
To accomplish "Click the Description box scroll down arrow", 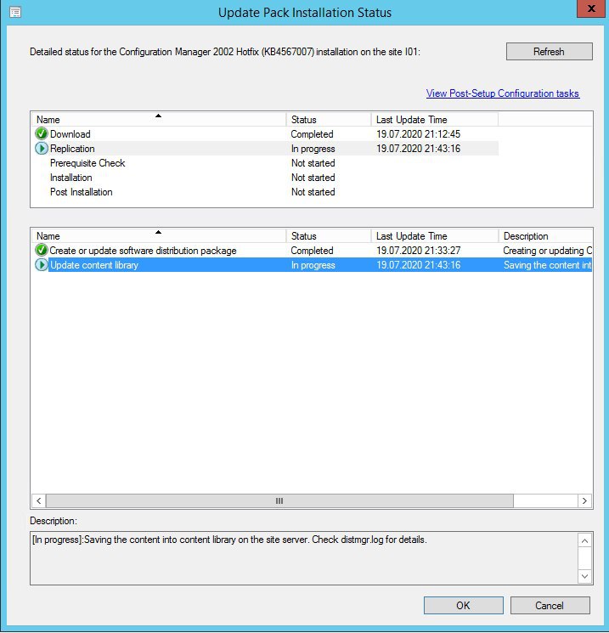I will [584, 576].
